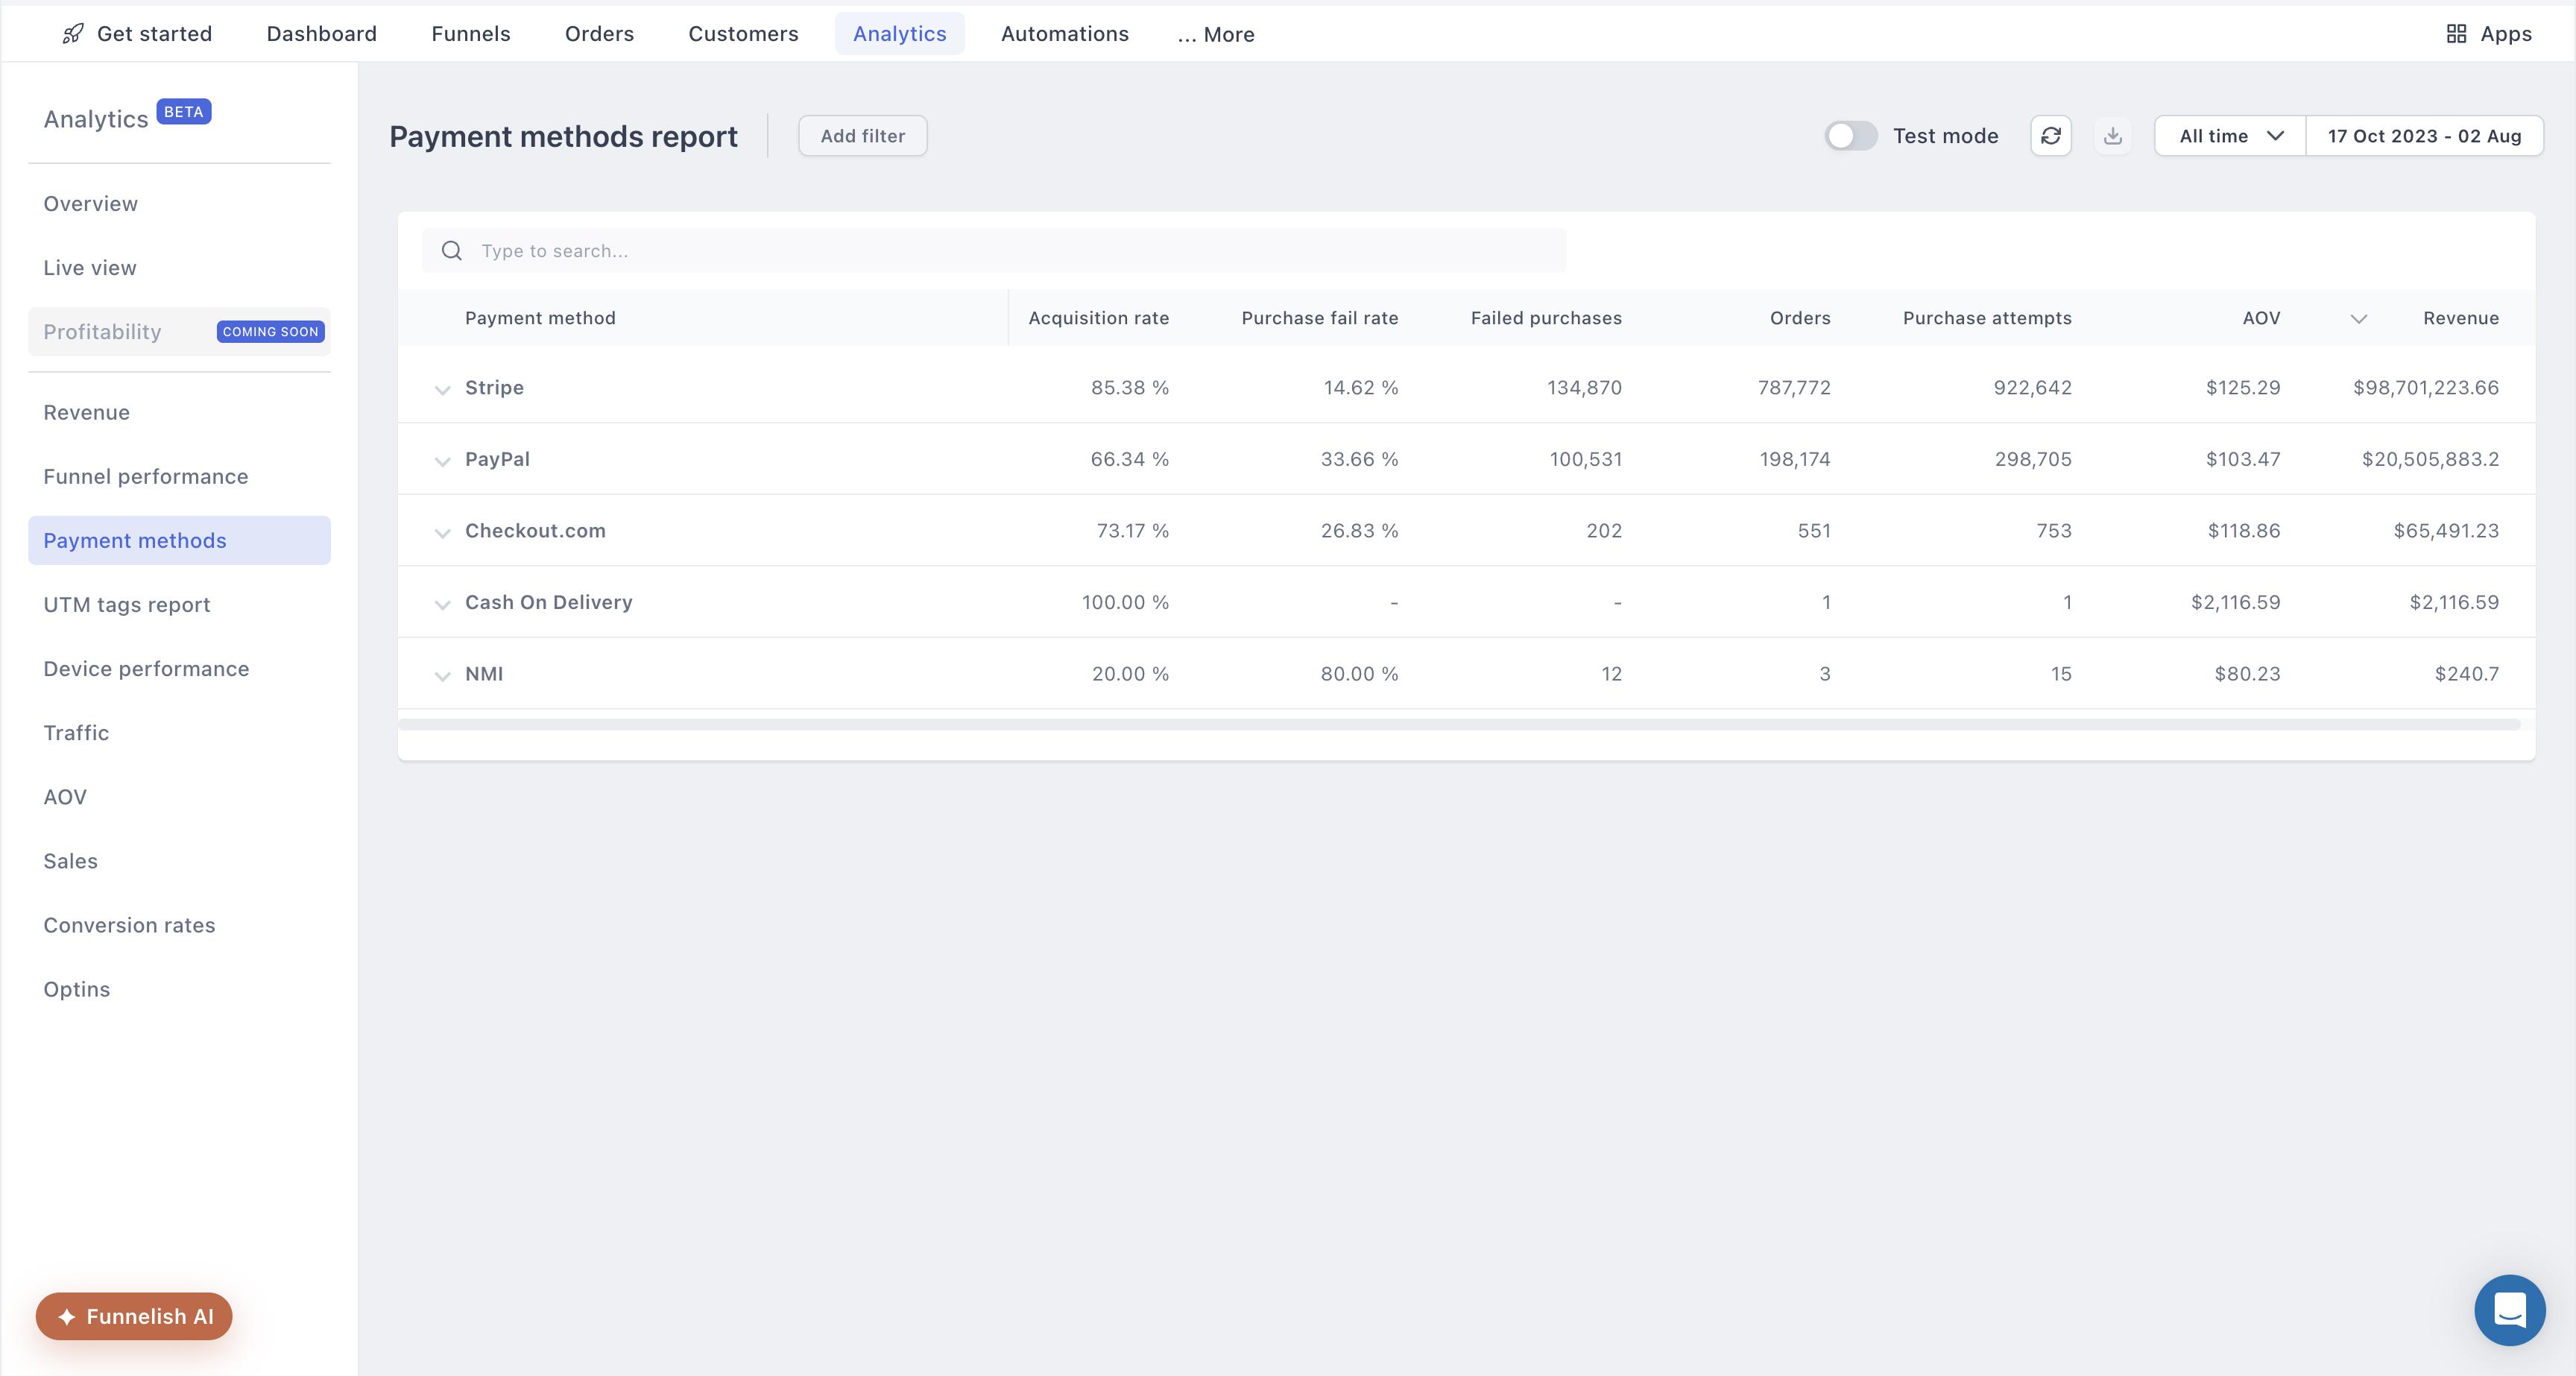Open the UTM tags report link
The image size is (2576, 1376).
127,604
